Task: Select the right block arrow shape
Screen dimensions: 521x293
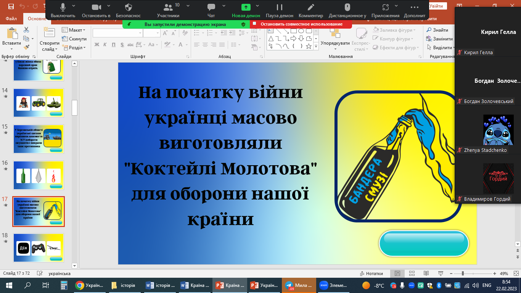Action: pyautogui.click(x=293, y=39)
